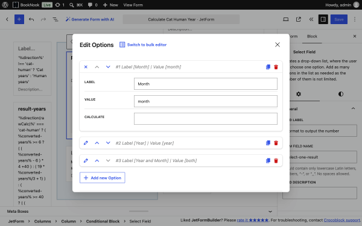This screenshot has width=362, height=226.
Task: Undo the last change
Action: (31, 19)
